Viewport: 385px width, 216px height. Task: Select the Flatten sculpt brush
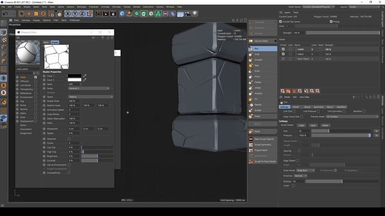(263, 82)
